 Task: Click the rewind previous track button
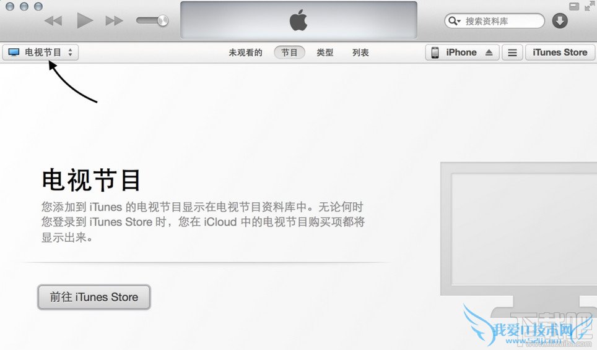point(53,20)
